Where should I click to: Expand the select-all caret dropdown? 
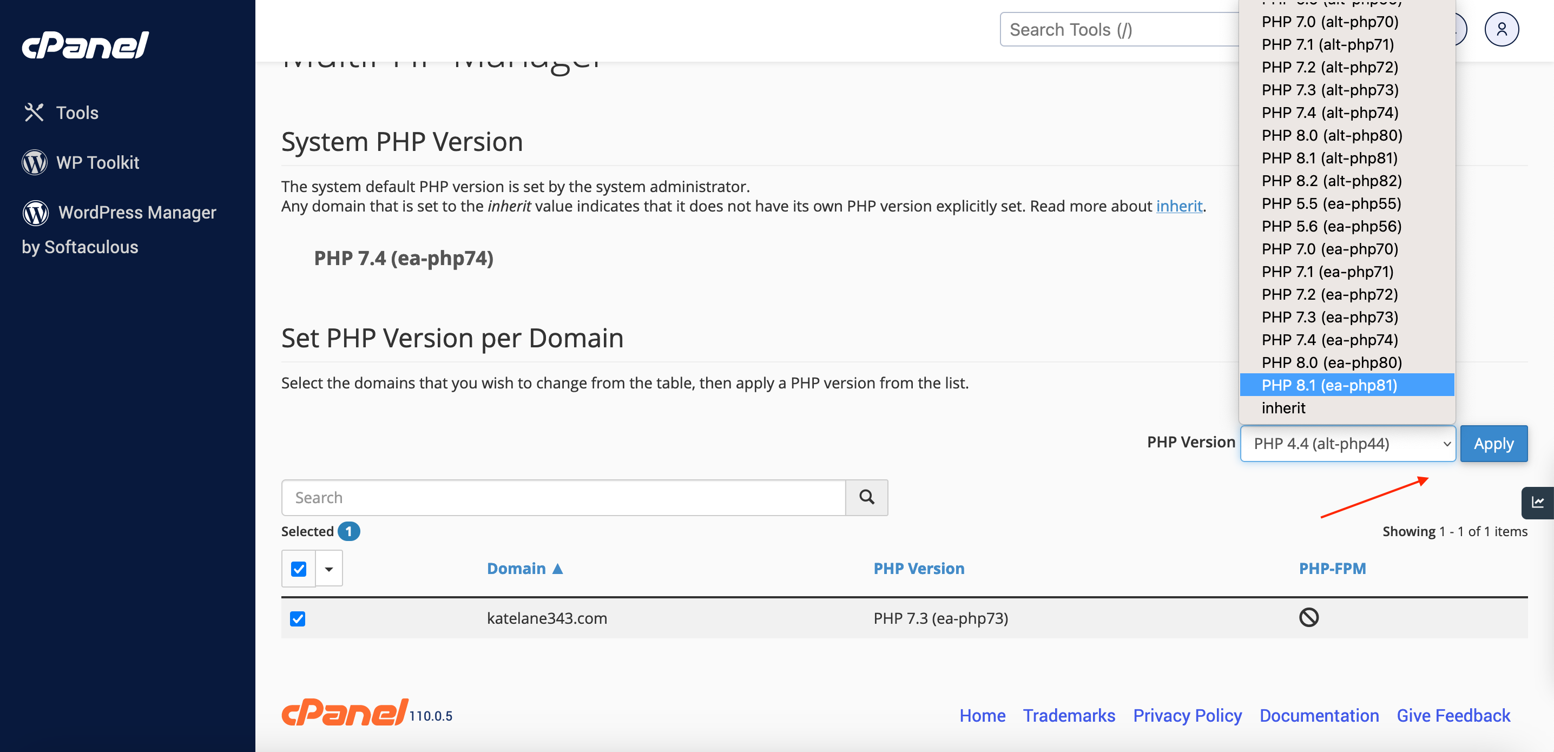coord(329,569)
